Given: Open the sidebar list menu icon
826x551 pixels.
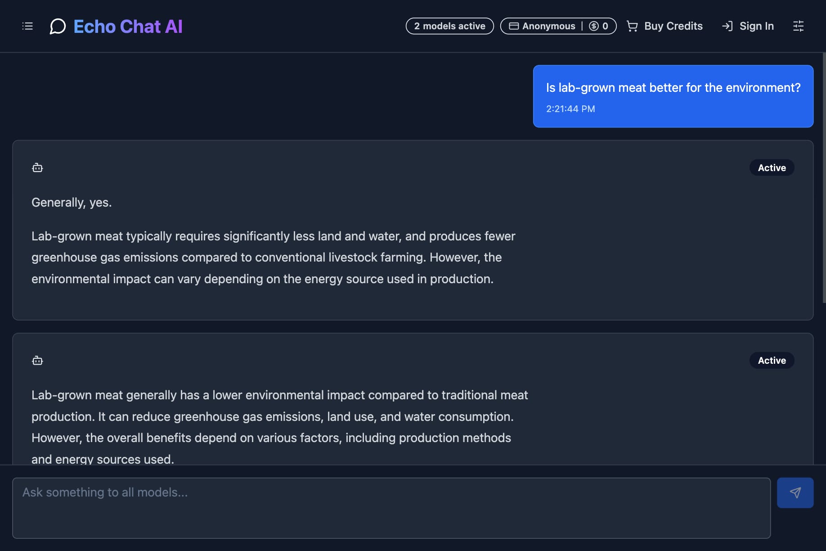Looking at the screenshot, I should (27, 26).
